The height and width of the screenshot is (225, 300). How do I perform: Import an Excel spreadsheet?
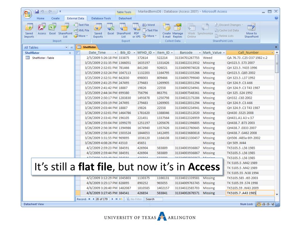coord(52,29)
